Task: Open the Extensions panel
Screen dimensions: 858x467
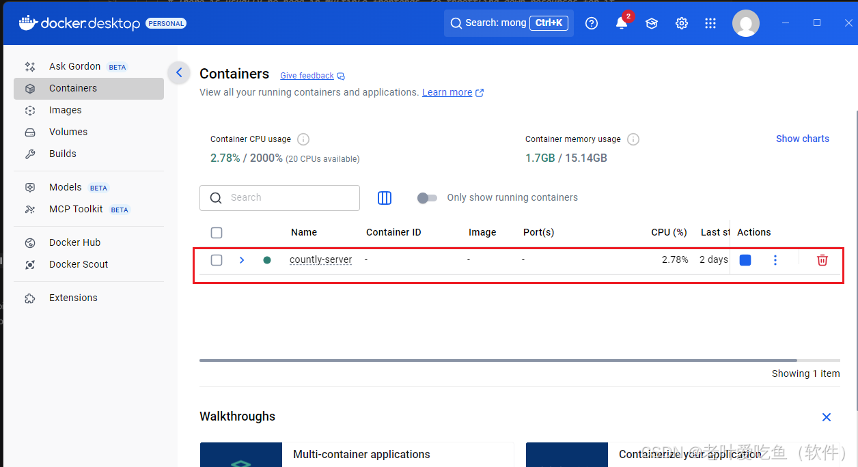Action: point(72,298)
